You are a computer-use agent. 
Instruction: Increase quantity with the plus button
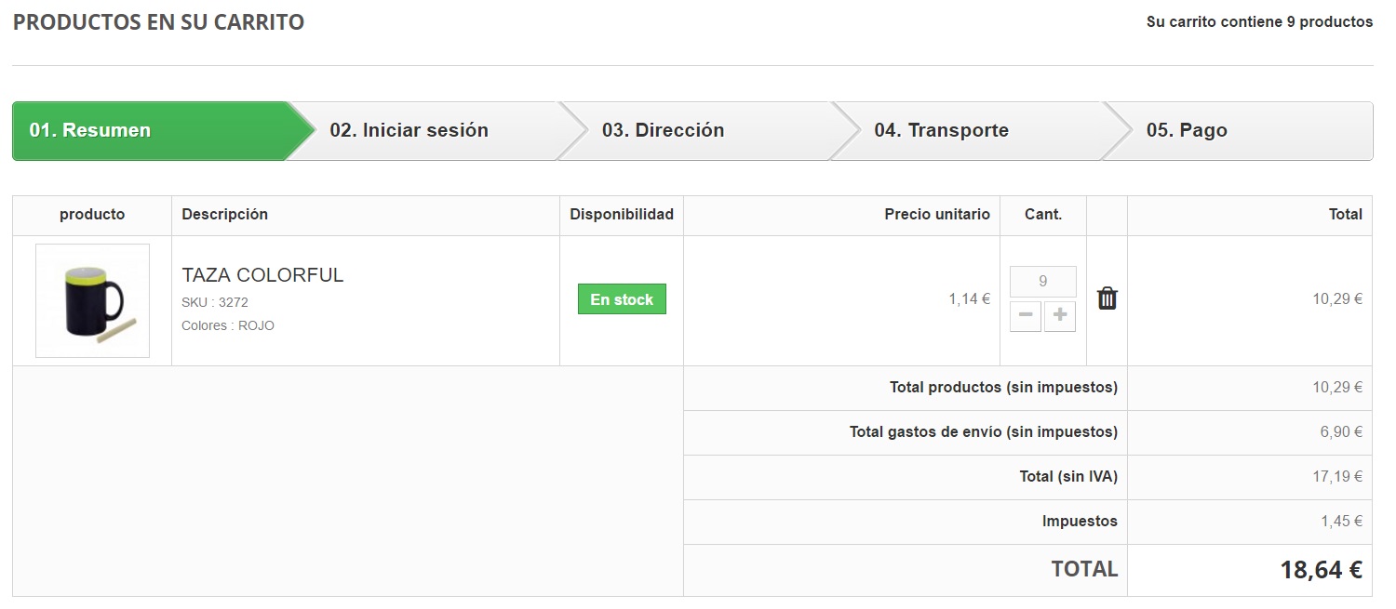click(1059, 316)
